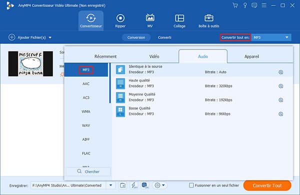This screenshot has width=300, height=195.
Task: Open the MV module
Action: pyautogui.click(x=150, y=20)
